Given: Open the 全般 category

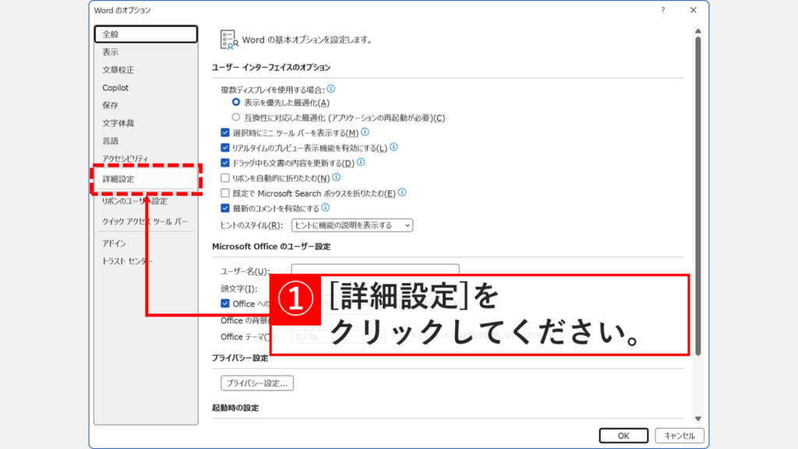Looking at the screenshot, I should [x=146, y=34].
